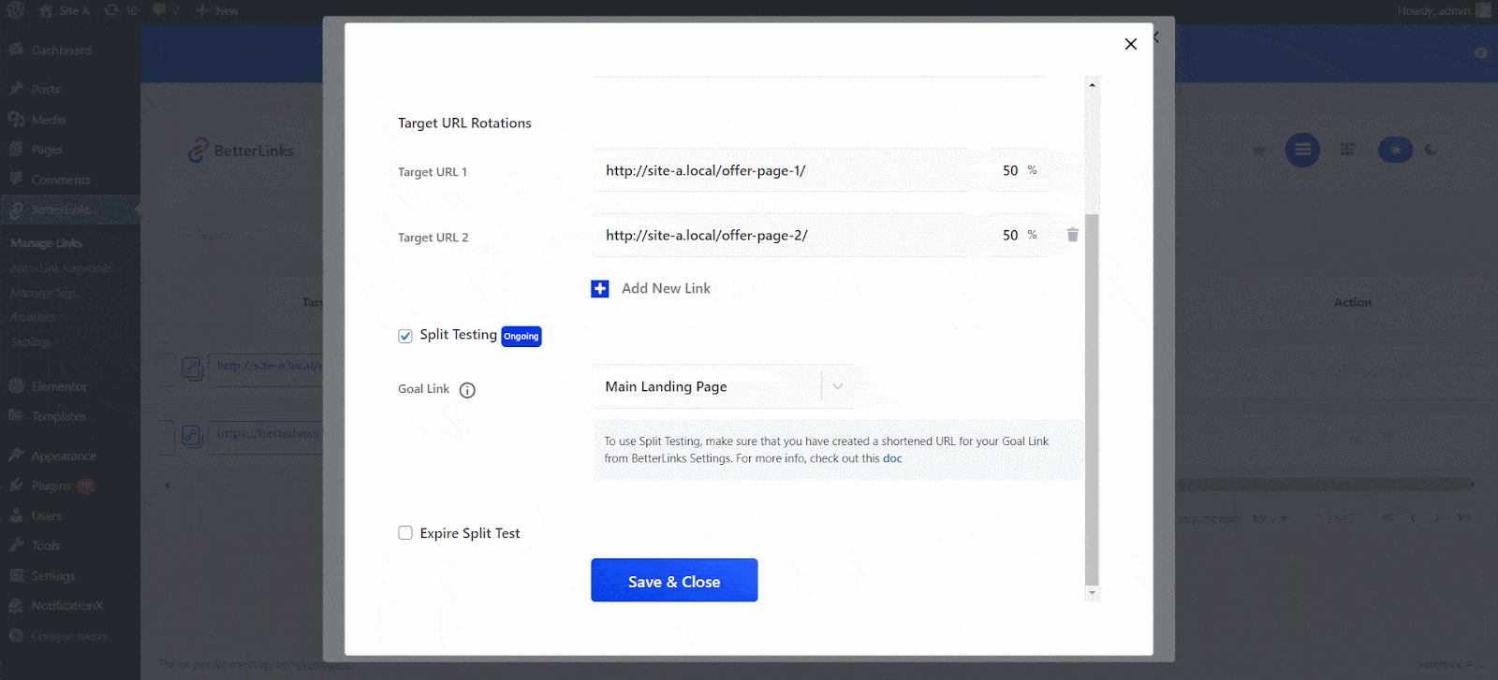
Task: Delete Target URL 2 with trash icon
Action: tap(1072, 235)
